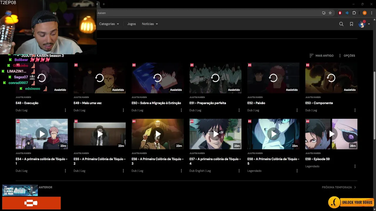Expand the Categorias dropdown
Viewport: 376px width, 211px height.
coord(109,24)
